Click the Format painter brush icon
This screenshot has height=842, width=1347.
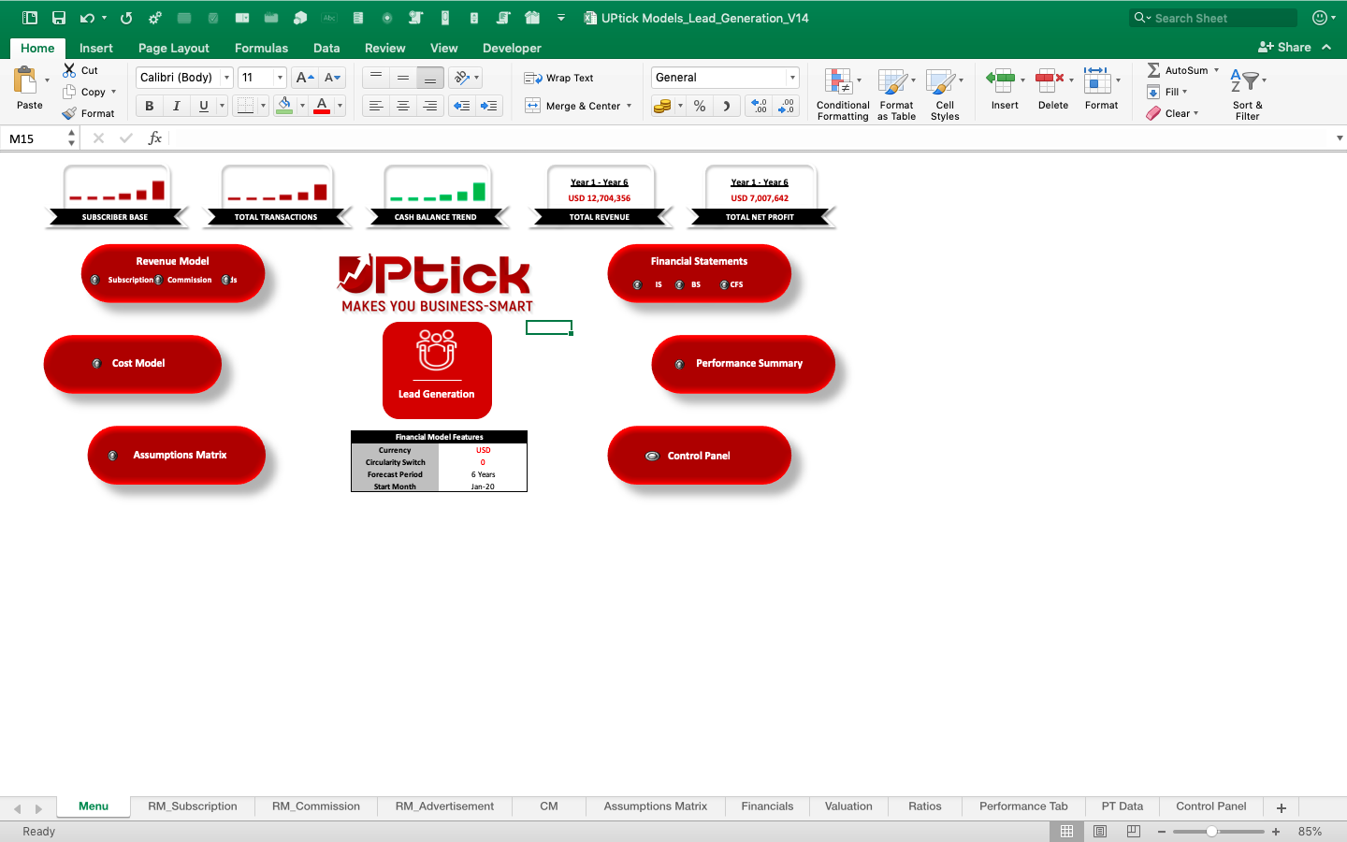point(69,113)
